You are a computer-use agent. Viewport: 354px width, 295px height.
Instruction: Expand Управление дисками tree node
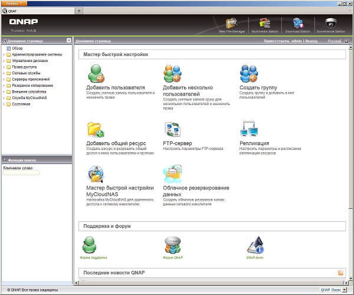[x=4, y=61]
